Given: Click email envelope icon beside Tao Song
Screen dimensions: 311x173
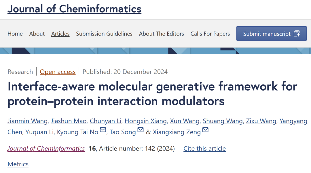Looking at the screenshot, I should tap(141, 130).
